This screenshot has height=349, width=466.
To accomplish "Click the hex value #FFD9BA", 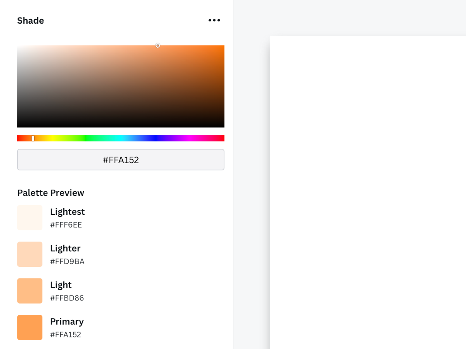I will click(67, 261).
